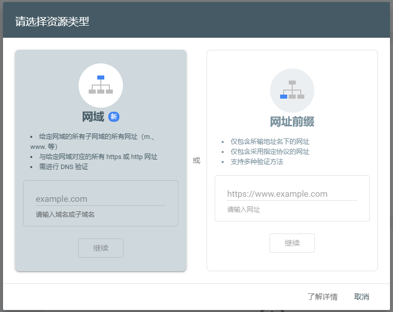Select the 网域 heading

point(93,117)
